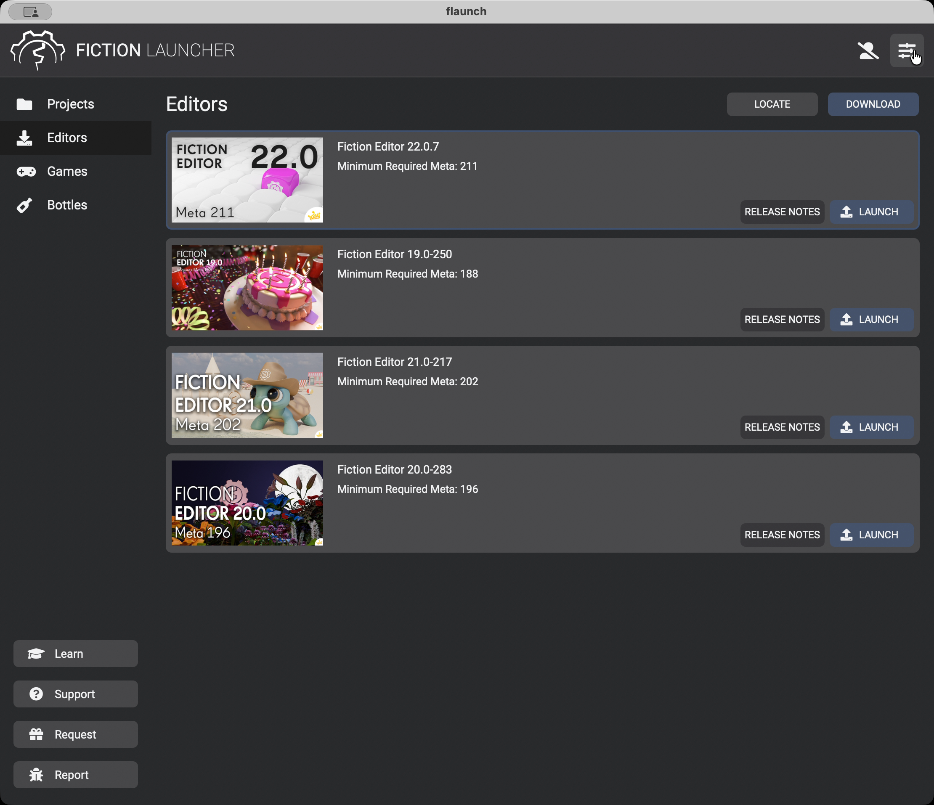Image resolution: width=934 pixels, height=805 pixels.
Task: Click 'Minimum Required Meta: 196' text
Action: pos(408,490)
